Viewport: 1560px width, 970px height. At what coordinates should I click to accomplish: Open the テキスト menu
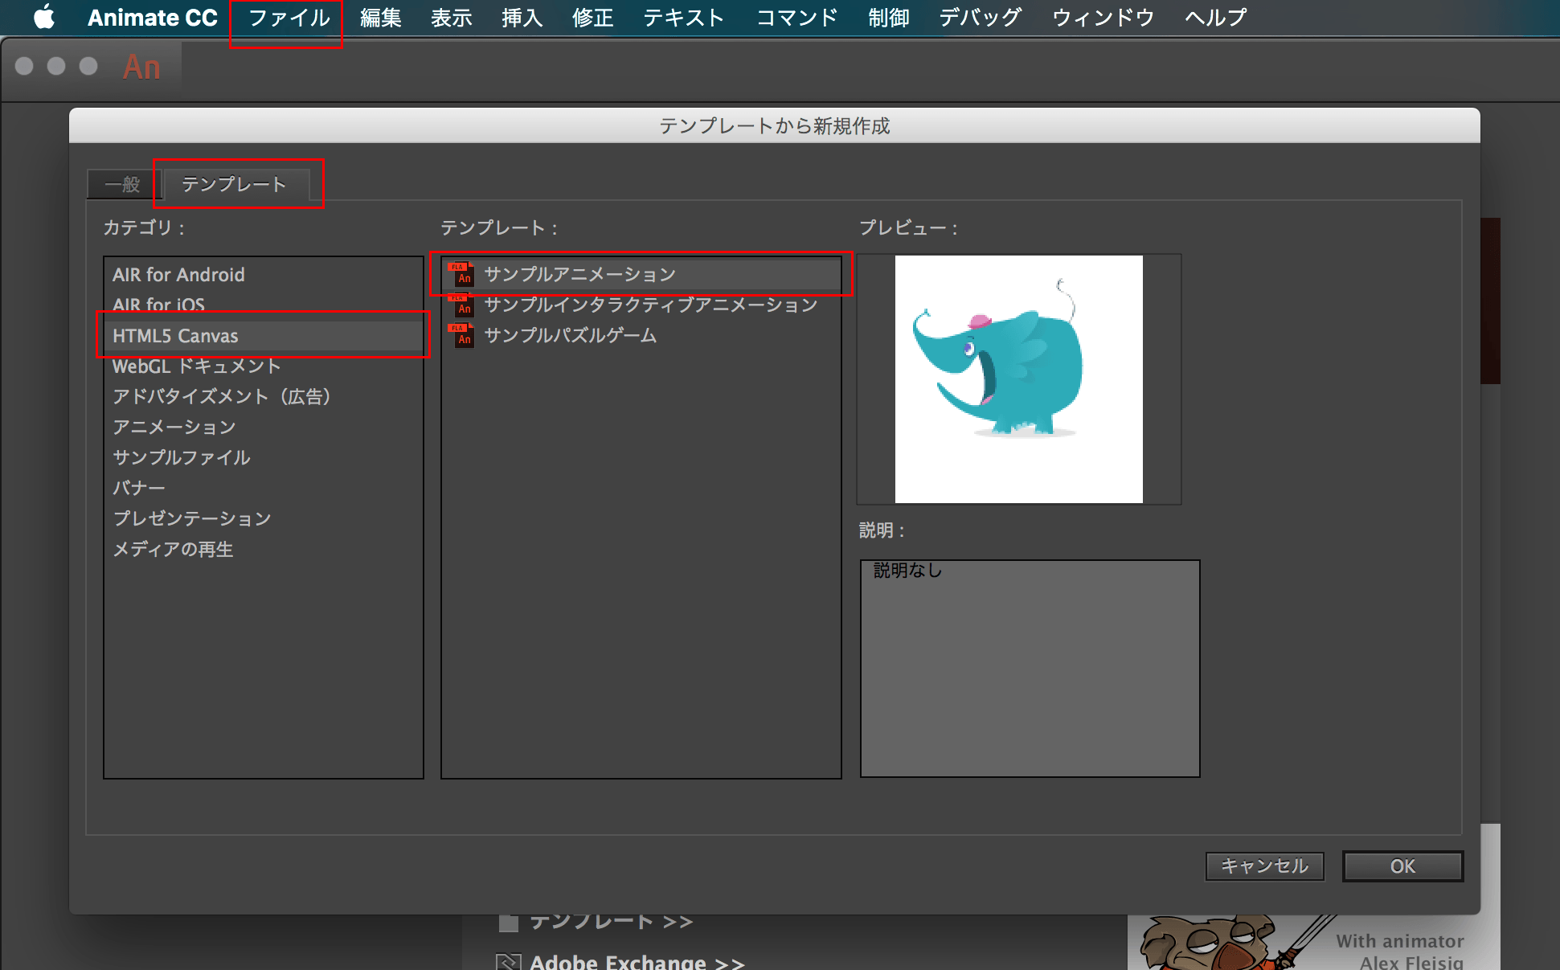[683, 18]
